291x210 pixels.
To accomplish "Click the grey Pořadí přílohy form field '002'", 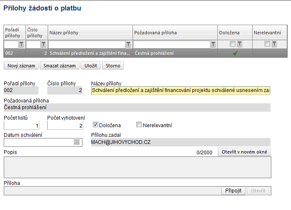I will click(x=21, y=90).
